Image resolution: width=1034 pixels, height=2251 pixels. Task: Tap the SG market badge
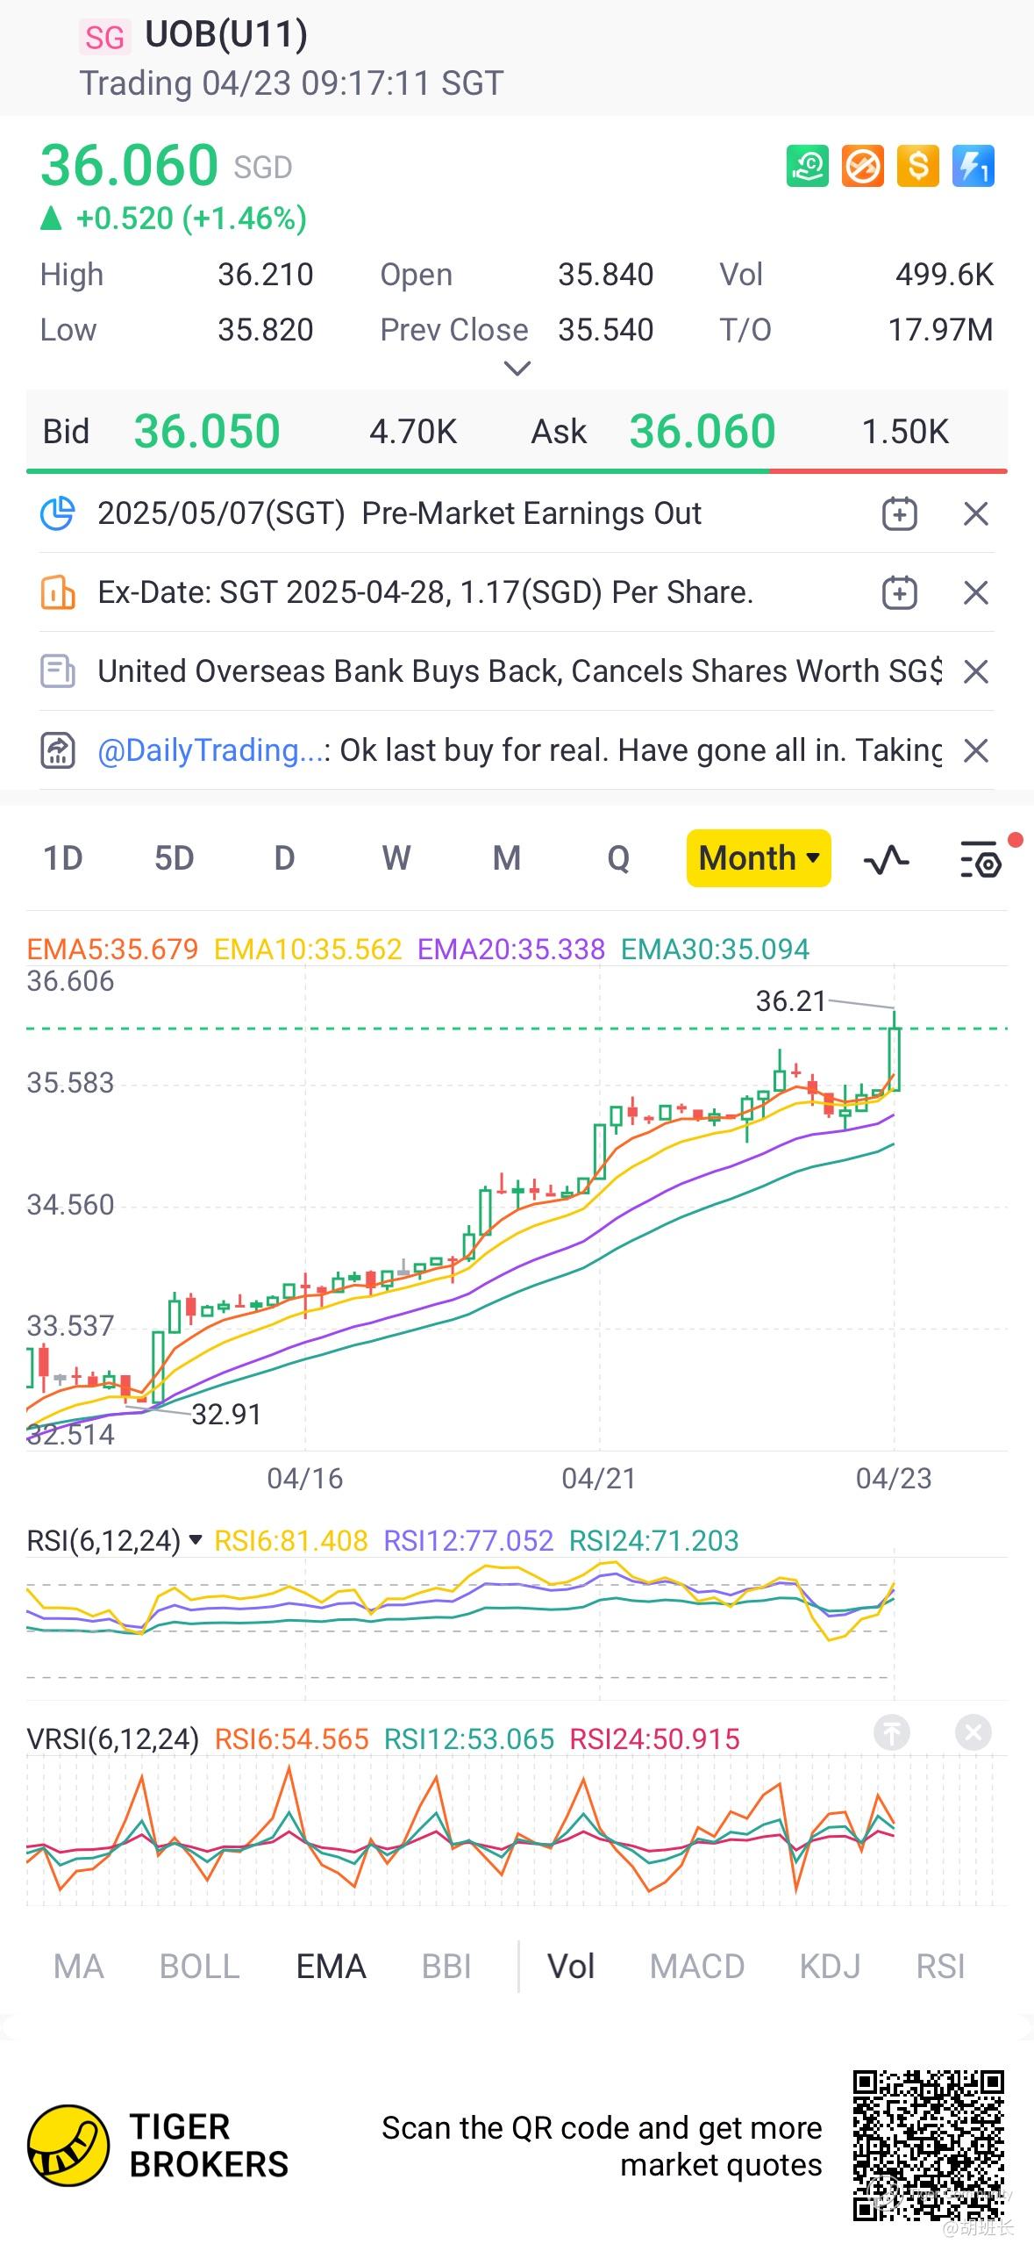pyautogui.click(x=104, y=37)
